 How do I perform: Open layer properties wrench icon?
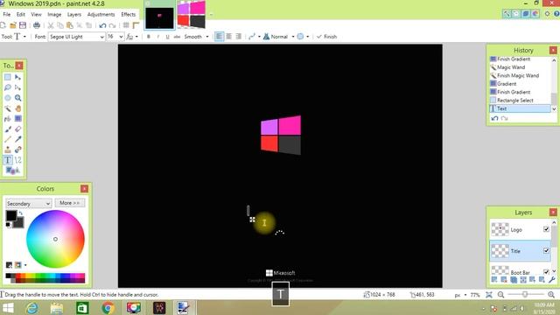coord(551,280)
